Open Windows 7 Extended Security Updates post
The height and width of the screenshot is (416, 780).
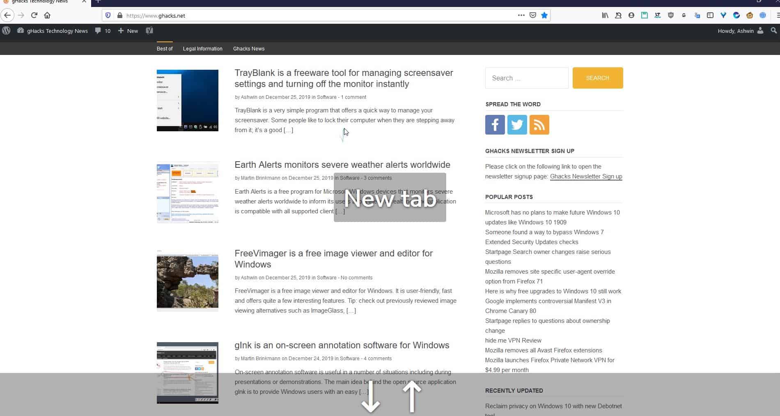coord(544,237)
